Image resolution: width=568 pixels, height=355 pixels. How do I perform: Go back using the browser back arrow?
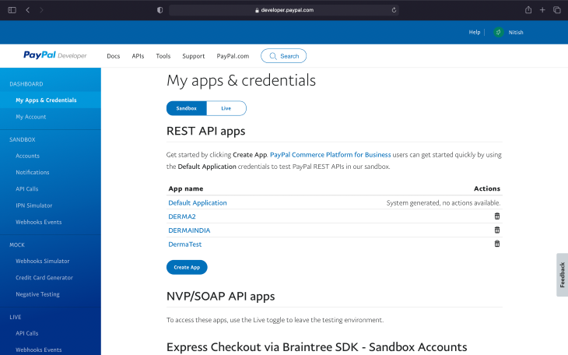tap(28, 10)
